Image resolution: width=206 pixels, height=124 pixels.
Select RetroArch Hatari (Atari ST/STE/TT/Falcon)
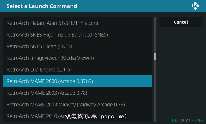pos(52,23)
